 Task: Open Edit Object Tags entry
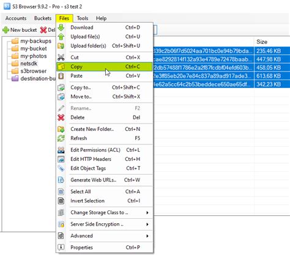pos(105,168)
